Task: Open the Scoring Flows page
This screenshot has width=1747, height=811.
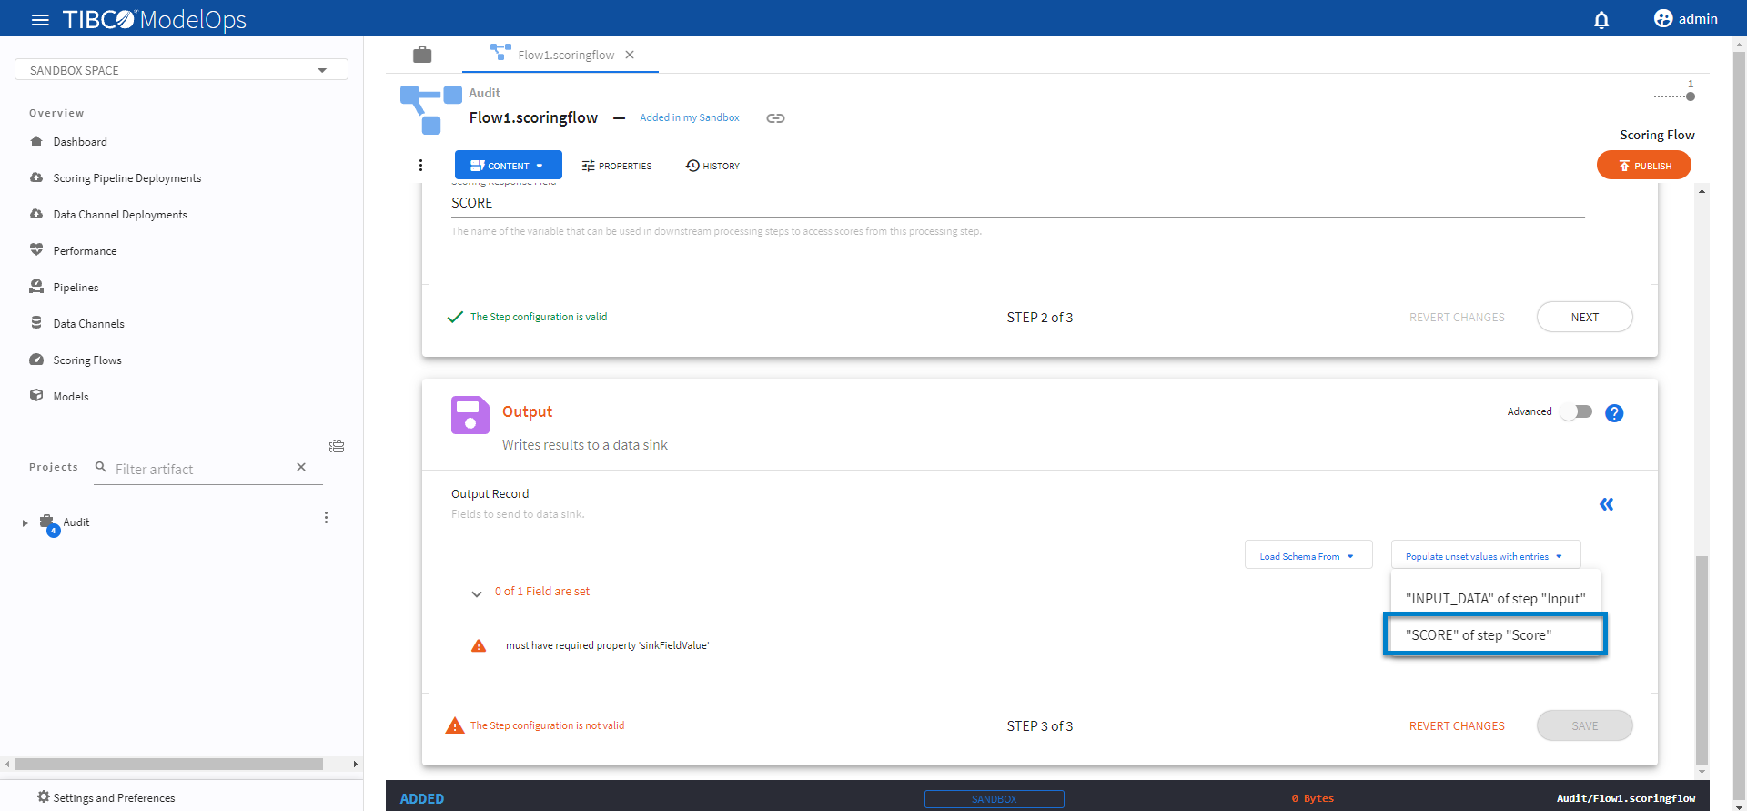Action: pyautogui.click(x=87, y=360)
